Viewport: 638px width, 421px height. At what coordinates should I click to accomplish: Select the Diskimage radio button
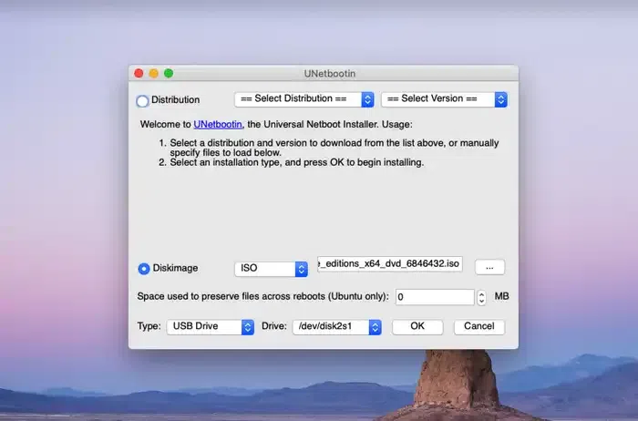[x=143, y=269]
